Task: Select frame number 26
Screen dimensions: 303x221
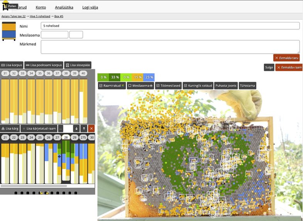Action: point(49,138)
